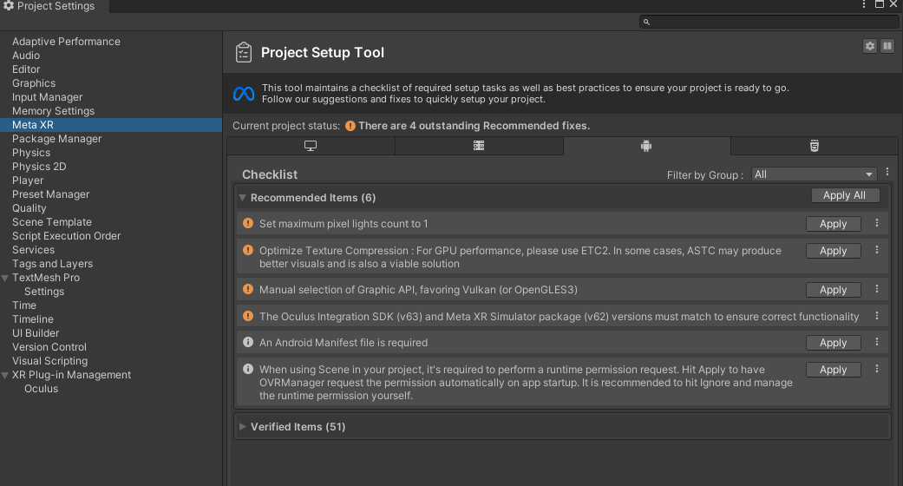Apply the Android Manifest file fix
This screenshot has height=486, width=903.
pos(833,343)
